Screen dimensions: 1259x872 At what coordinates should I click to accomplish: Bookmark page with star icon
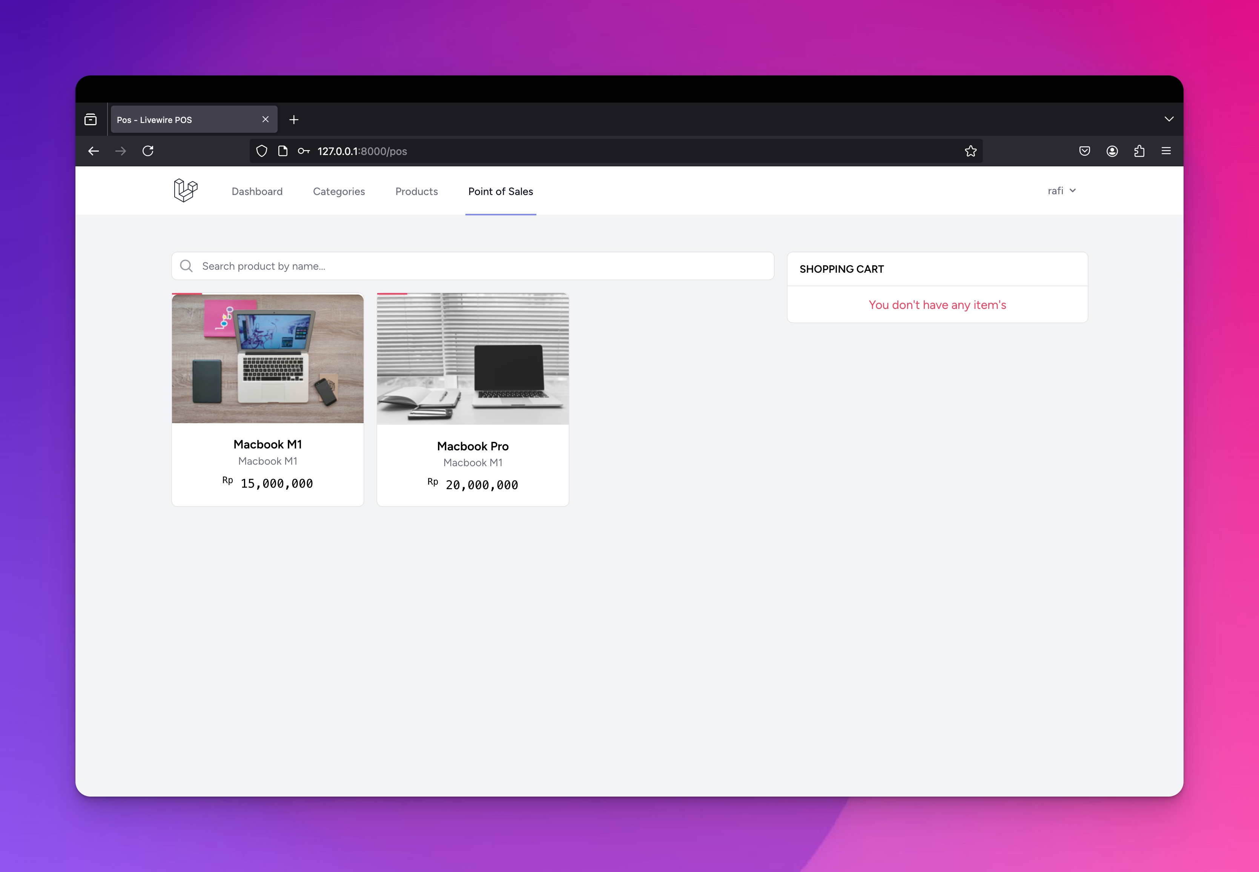[x=970, y=151]
